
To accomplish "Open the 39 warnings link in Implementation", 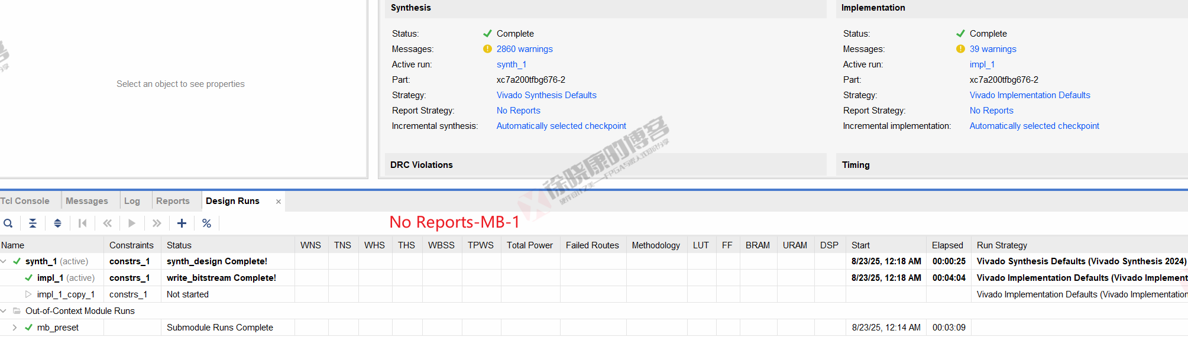I will (993, 49).
